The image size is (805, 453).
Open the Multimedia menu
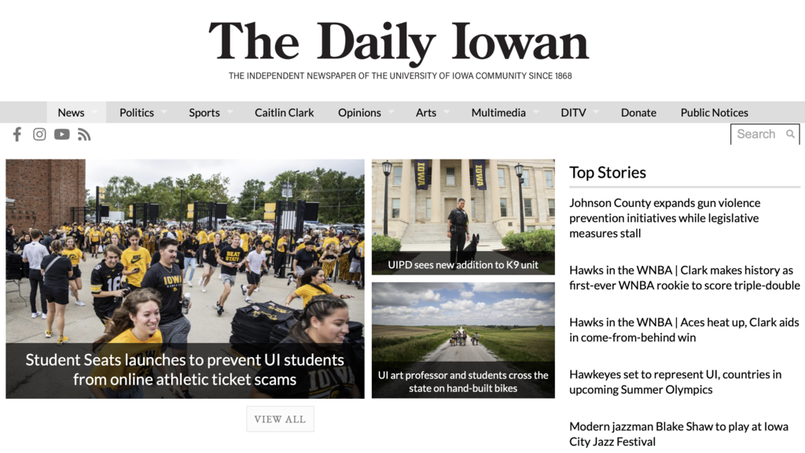coord(498,112)
